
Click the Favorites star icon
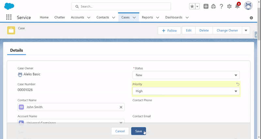192,6
